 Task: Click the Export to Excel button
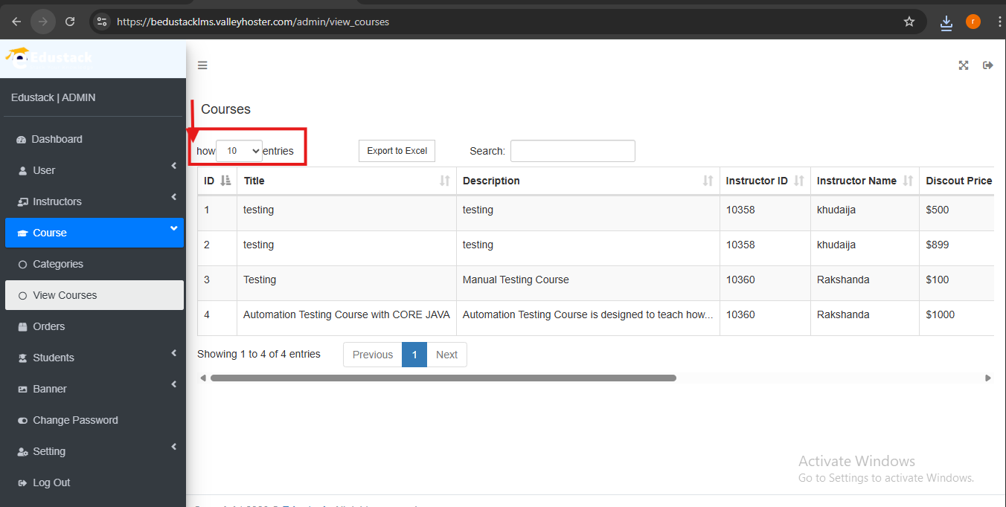pos(397,151)
